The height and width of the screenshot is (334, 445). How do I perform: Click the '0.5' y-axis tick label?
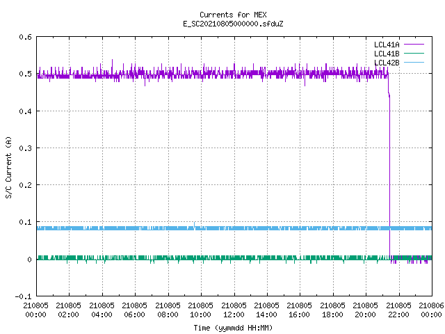click(25, 74)
